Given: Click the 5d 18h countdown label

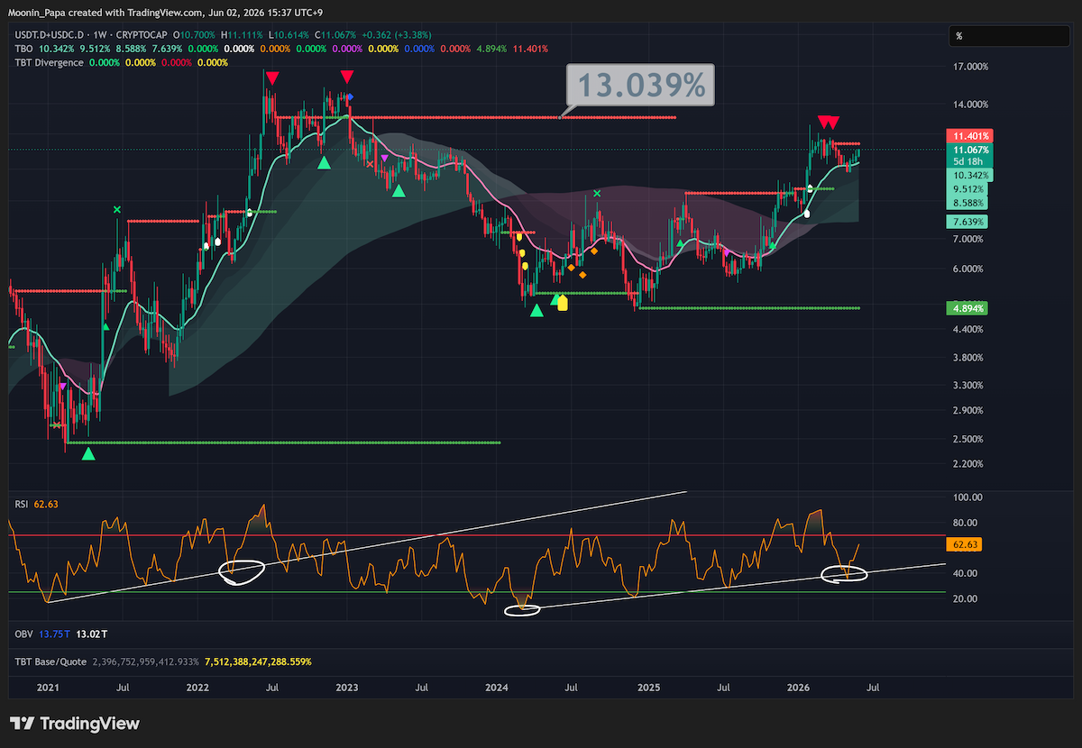Looking at the screenshot, I should click(x=969, y=161).
